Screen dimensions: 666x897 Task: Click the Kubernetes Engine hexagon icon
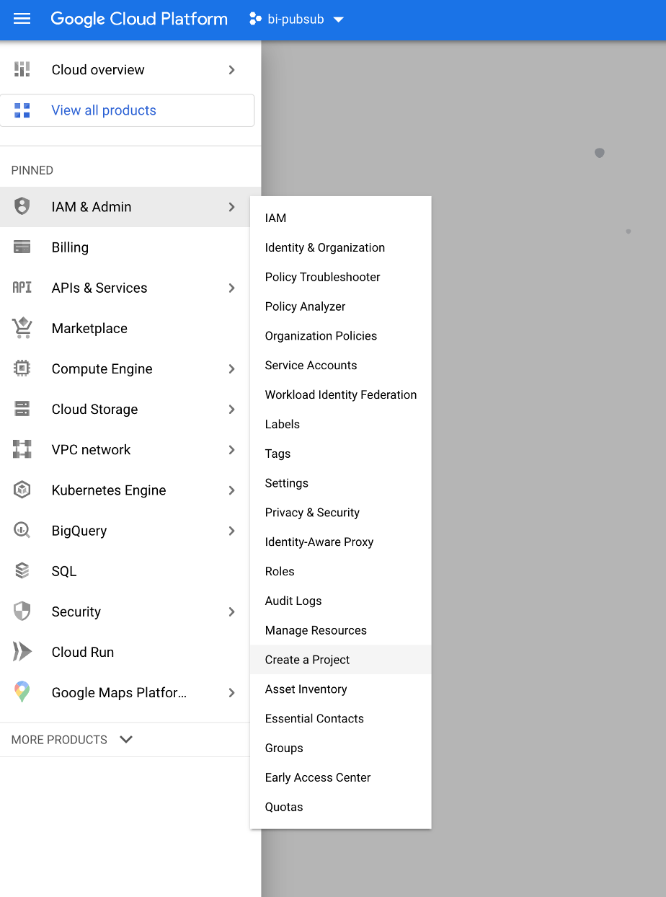[x=22, y=490]
